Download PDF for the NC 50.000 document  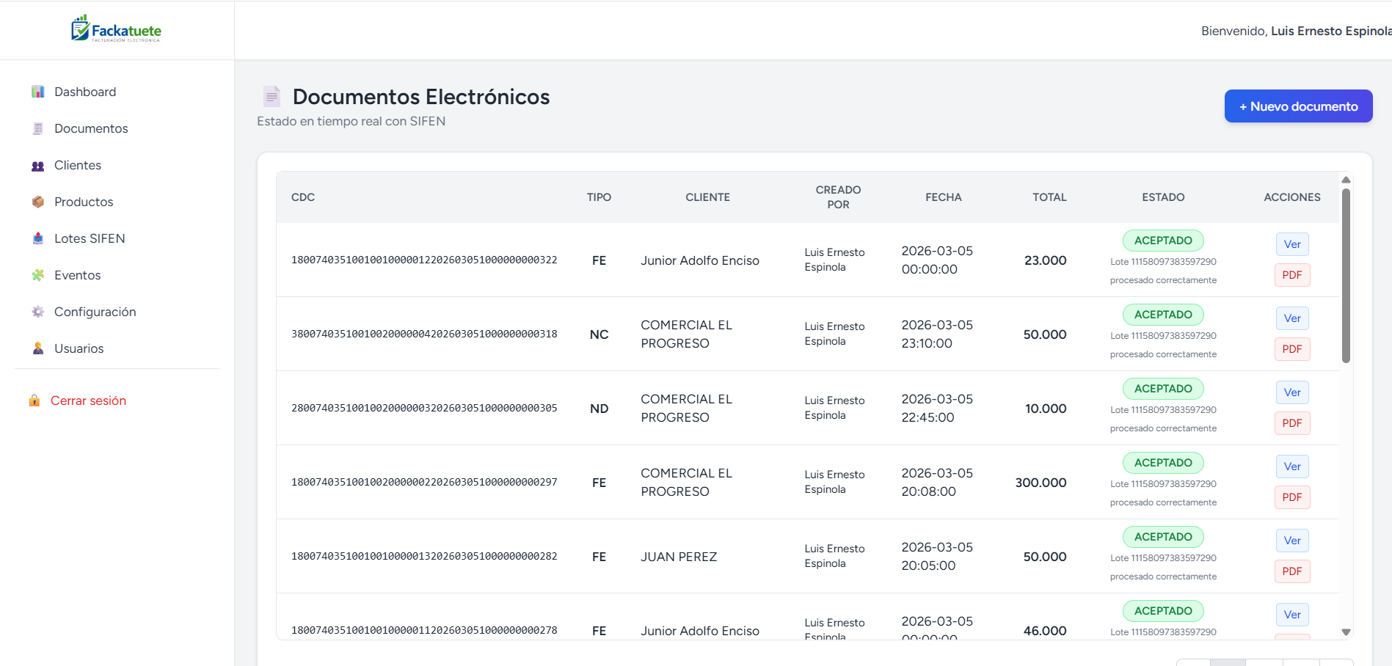[1291, 349]
